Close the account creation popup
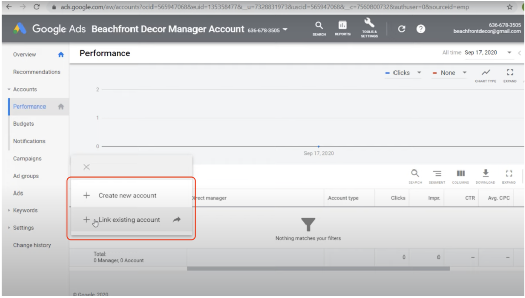This screenshot has width=525, height=298. tap(86, 166)
